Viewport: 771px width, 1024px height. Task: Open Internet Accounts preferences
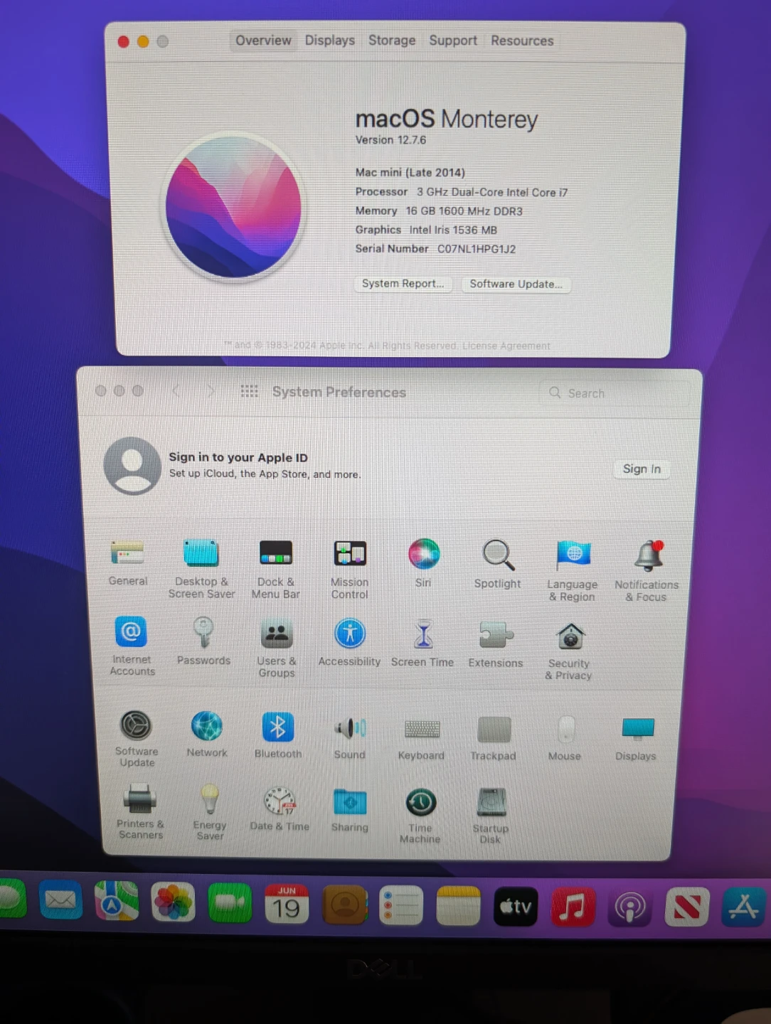tap(132, 633)
